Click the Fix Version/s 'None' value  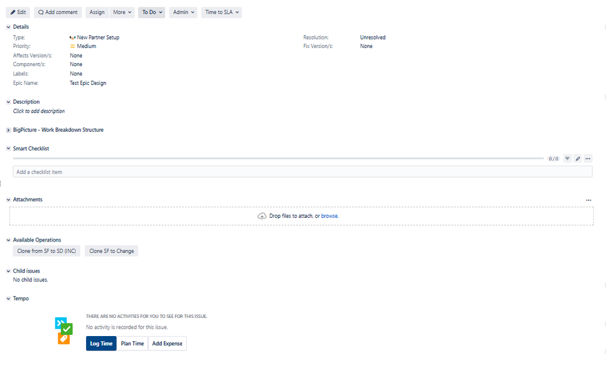(x=366, y=46)
